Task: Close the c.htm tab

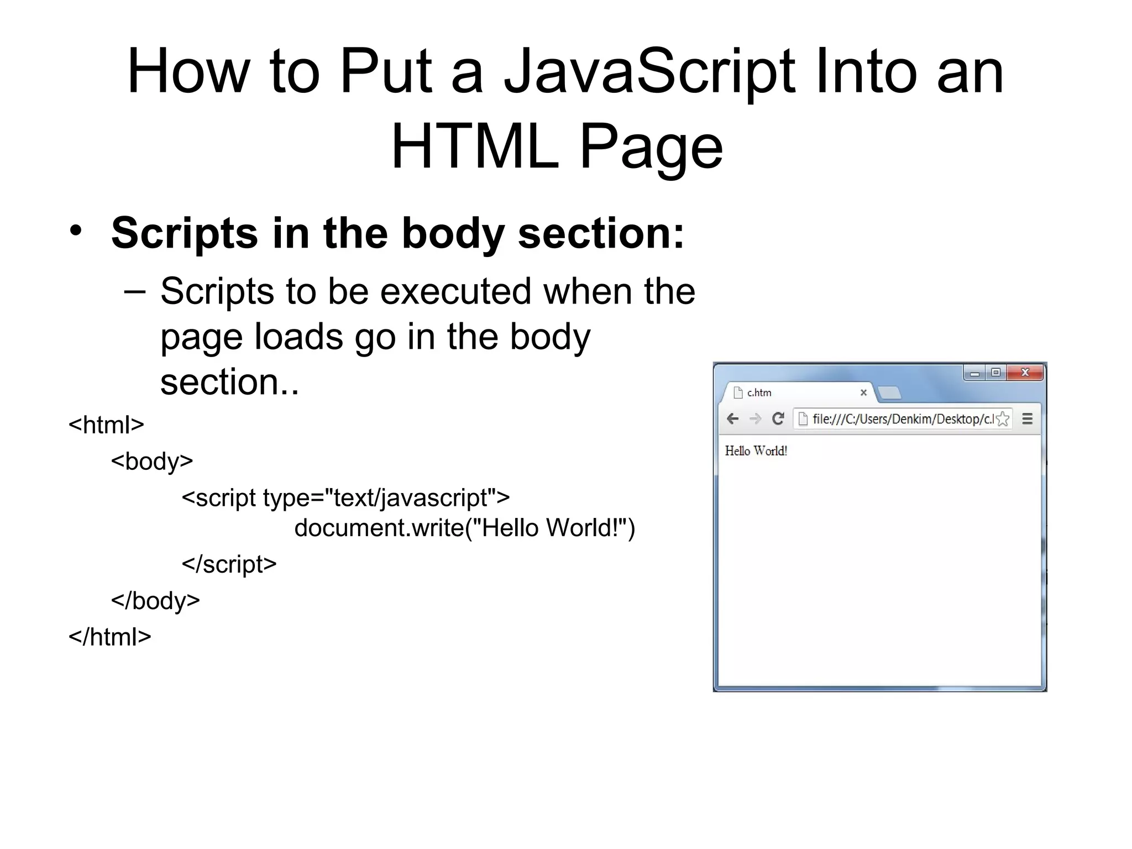Action: (x=863, y=392)
